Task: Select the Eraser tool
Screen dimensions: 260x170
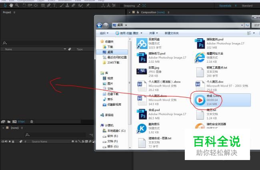Action: [x=74, y=6]
